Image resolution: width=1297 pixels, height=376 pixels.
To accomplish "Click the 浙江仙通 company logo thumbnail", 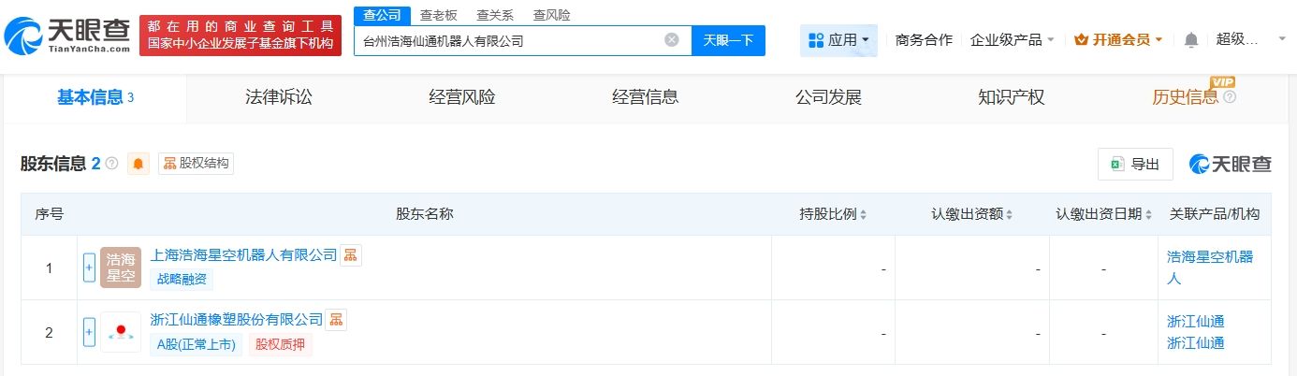I will tap(121, 332).
